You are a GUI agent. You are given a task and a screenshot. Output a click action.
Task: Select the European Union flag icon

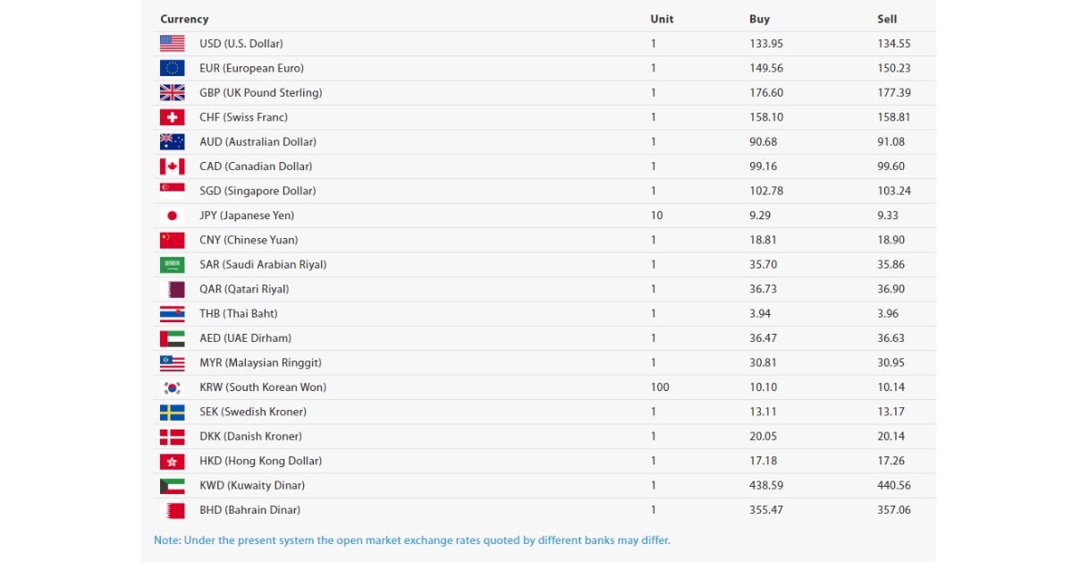coord(173,68)
